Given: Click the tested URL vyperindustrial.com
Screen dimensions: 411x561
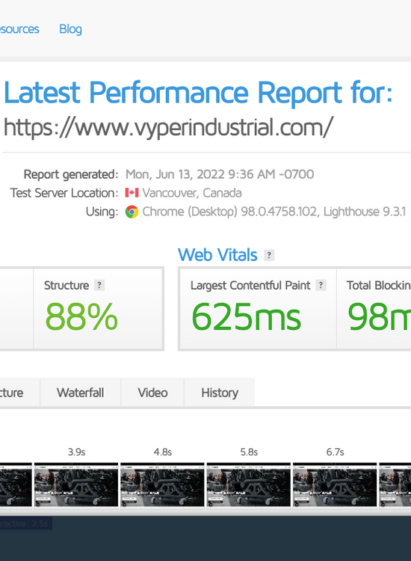Looking at the screenshot, I should pyautogui.click(x=168, y=127).
